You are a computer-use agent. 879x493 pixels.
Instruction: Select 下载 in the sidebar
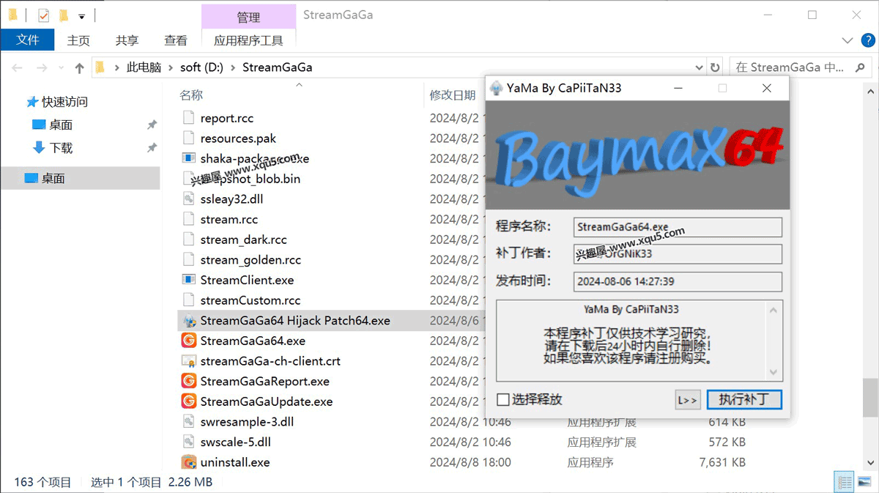coord(61,148)
